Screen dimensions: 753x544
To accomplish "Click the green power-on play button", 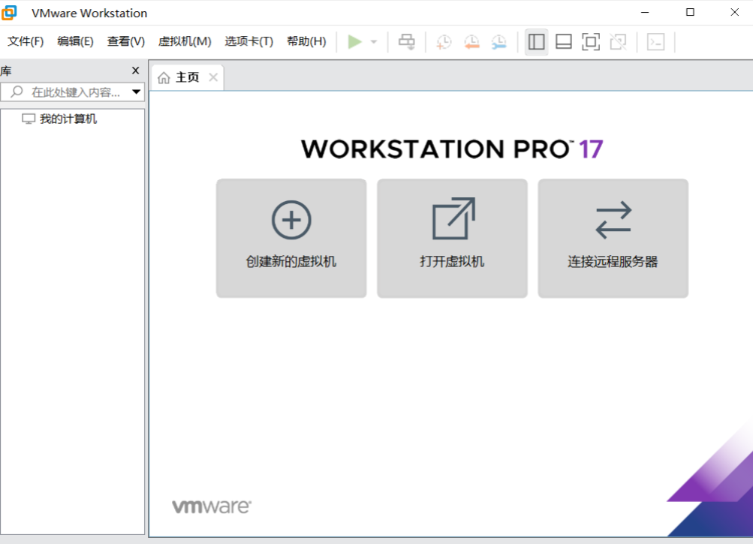I will tap(355, 42).
